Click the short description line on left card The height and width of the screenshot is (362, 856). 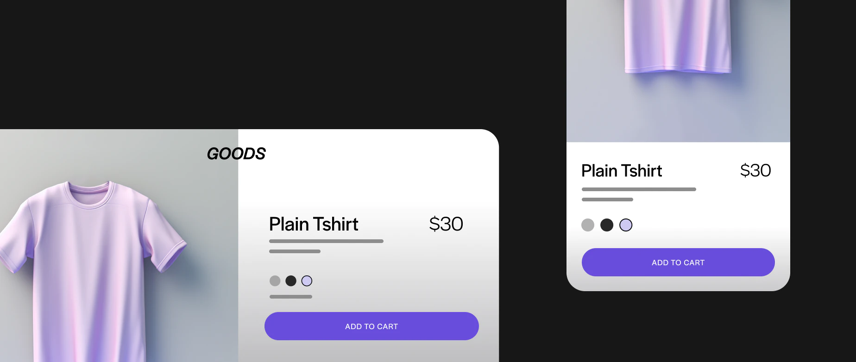pyautogui.click(x=295, y=251)
